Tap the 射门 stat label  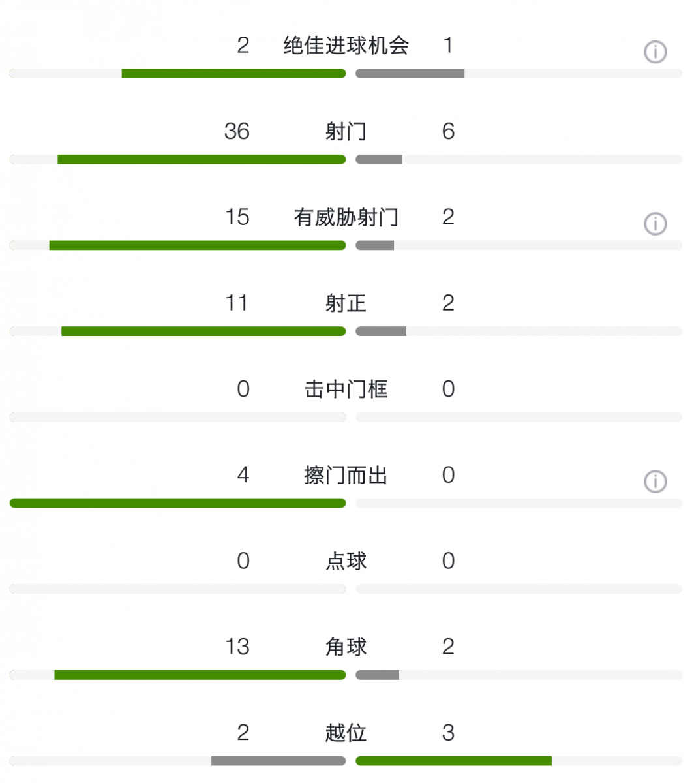pyautogui.click(x=346, y=131)
